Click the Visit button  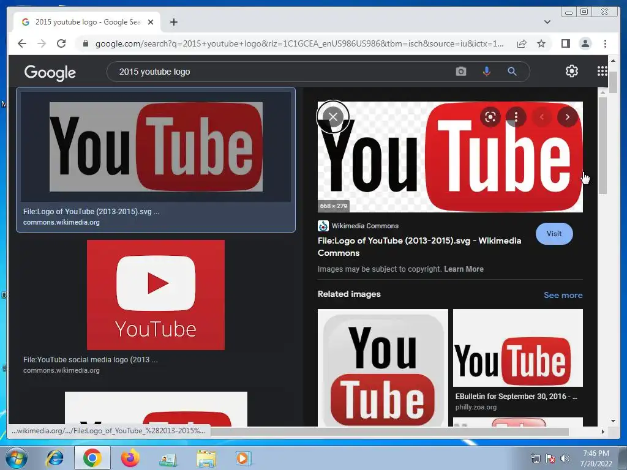point(554,234)
